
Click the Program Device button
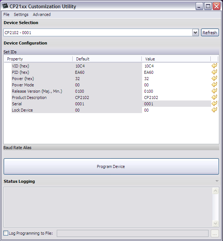point(111,166)
